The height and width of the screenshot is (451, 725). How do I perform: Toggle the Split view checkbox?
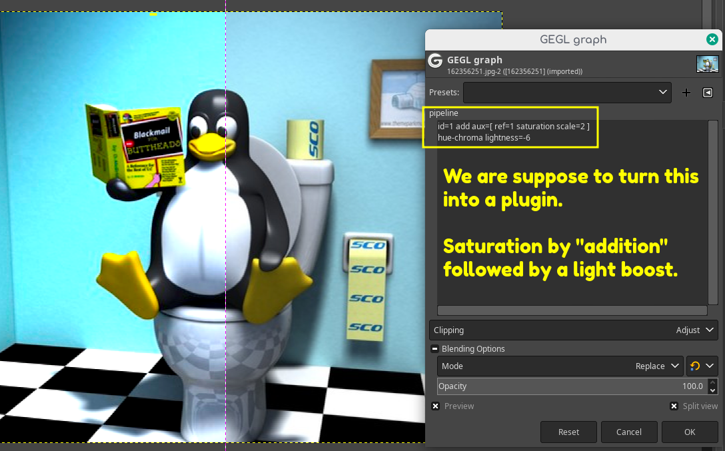click(674, 406)
